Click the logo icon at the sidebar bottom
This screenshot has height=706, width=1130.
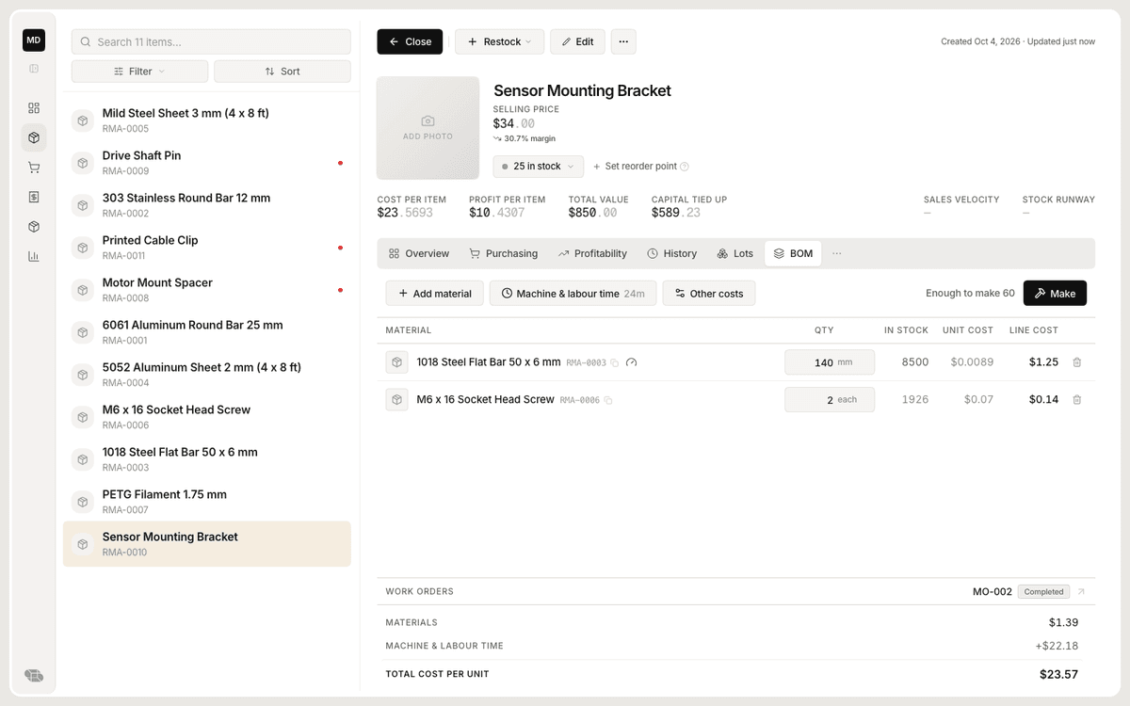click(34, 675)
